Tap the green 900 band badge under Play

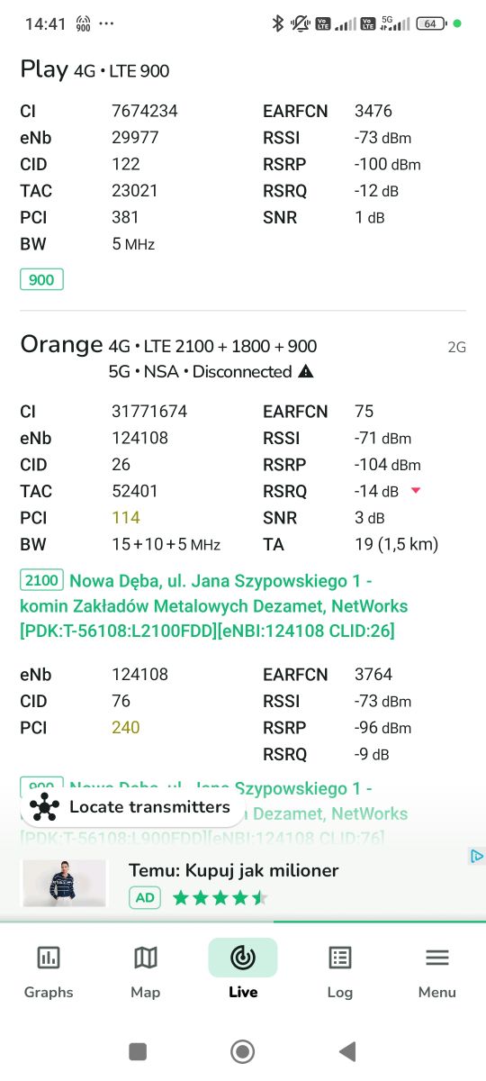click(x=41, y=279)
